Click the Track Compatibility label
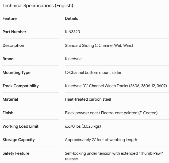 pos(21,86)
